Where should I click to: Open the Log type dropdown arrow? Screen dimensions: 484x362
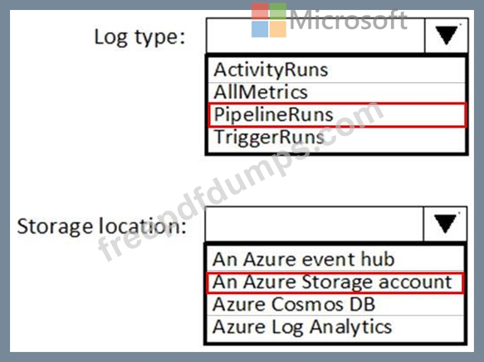tap(446, 36)
